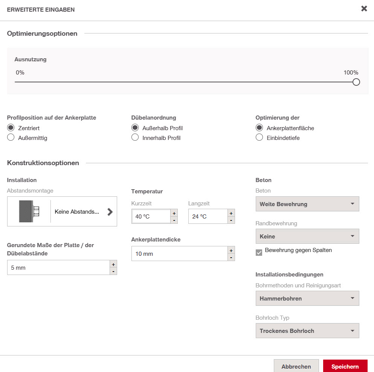Image resolution: width=374 pixels, height=372 pixels.
Task: Choose Innerhalb Profil anchor arrangement
Action: pyautogui.click(x=135, y=137)
